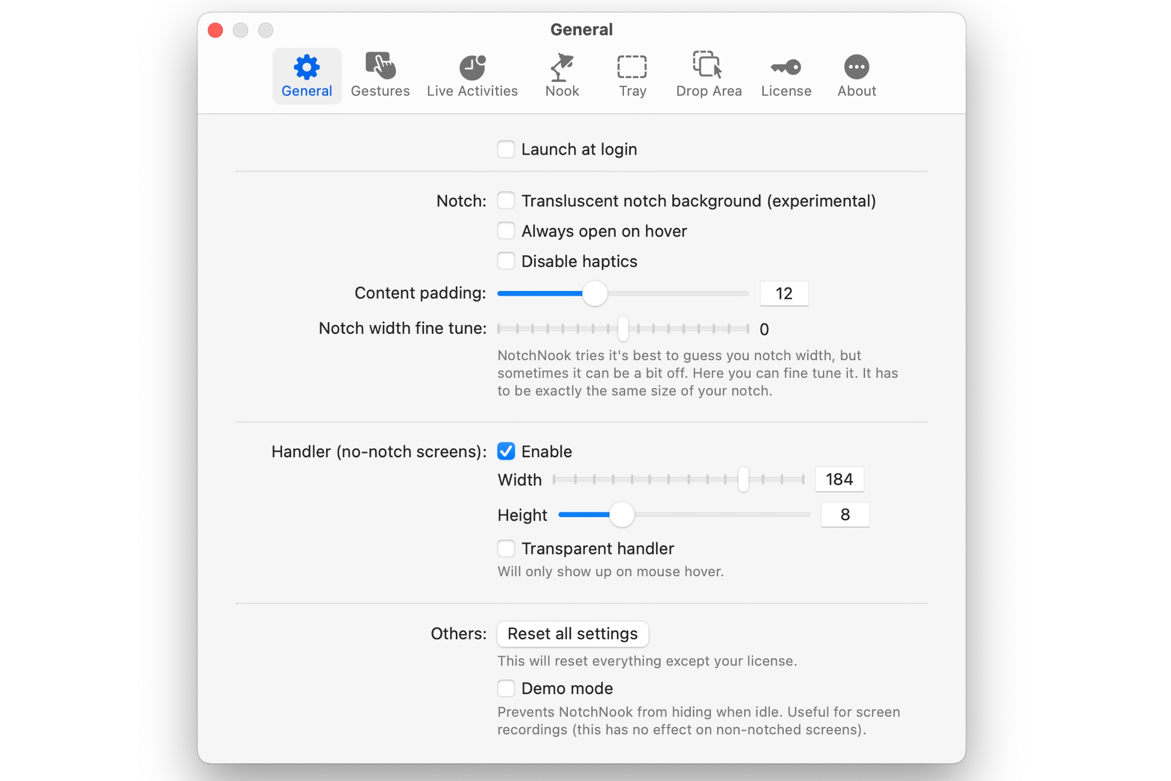Screen dimensions: 1171x781
Task: Click the handler Height slider thumb
Action: [x=622, y=514]
